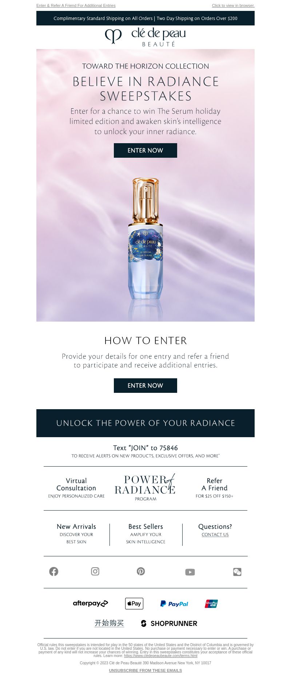Select the PayPal logo
The height and width of the screenshot is (693, 291).
tap(174, 604)
